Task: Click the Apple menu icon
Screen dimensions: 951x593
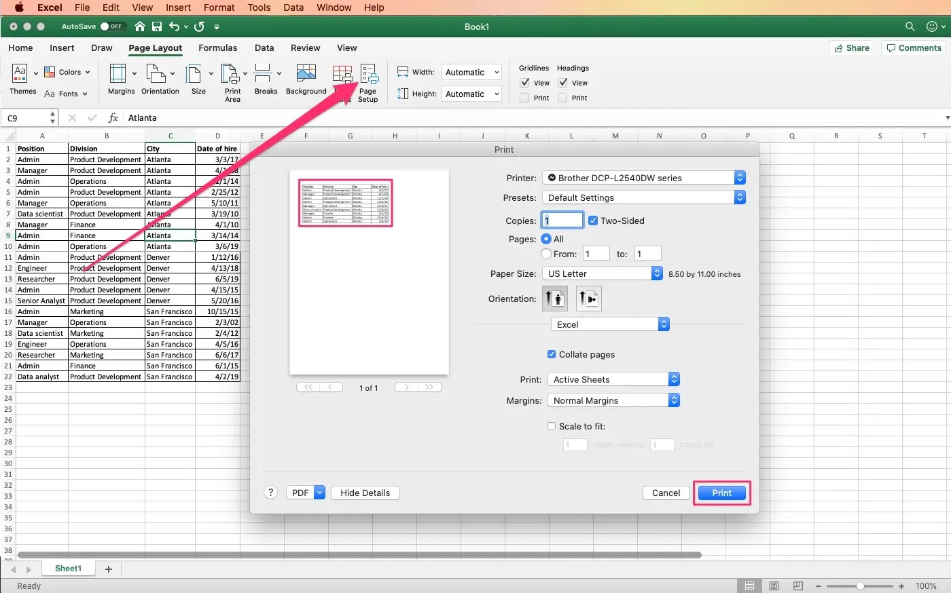Action: tap(19, 7)
